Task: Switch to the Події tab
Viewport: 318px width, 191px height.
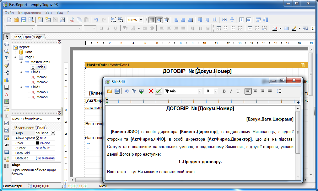Action: [x=40, y=128]
